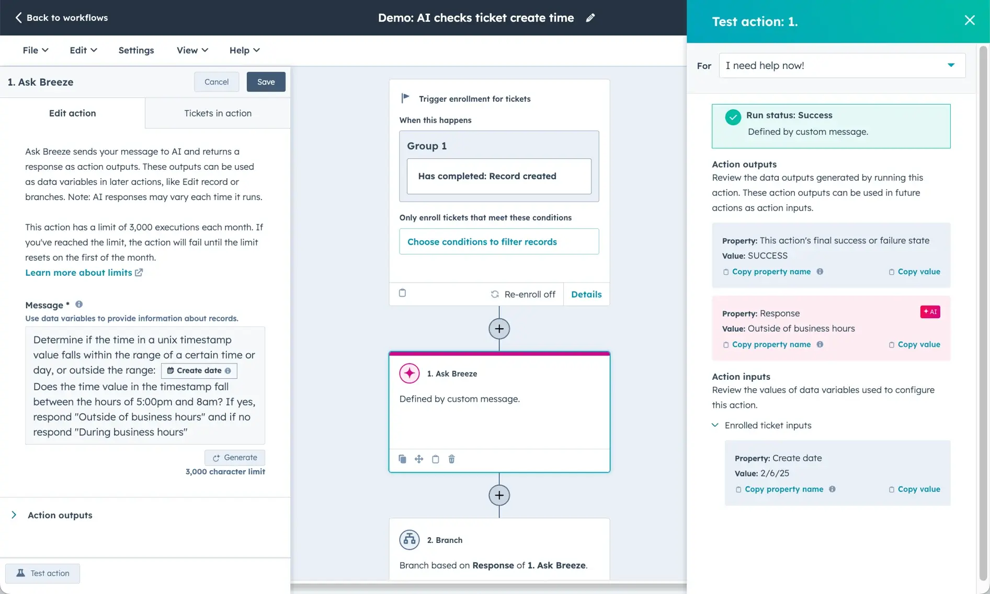The height and width of the screenshot is (594, 990).
Task: Click info icon in Create date token
Action: (228, 370)
